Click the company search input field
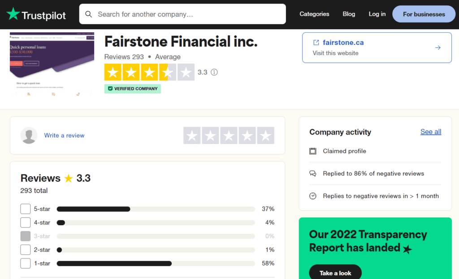459x279 pixels. click(179, 14)
